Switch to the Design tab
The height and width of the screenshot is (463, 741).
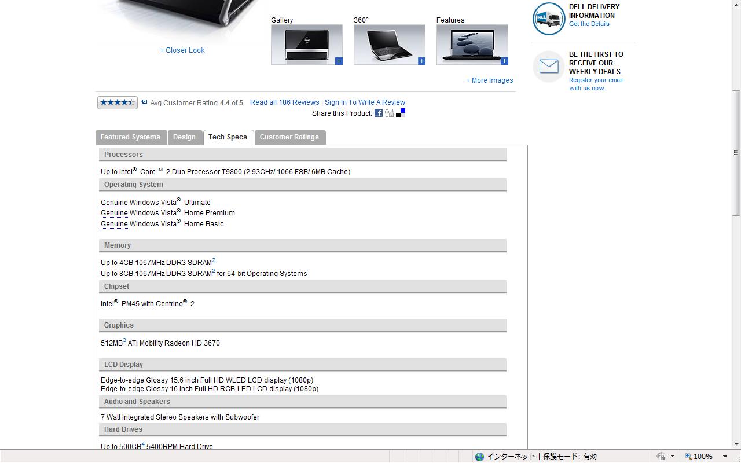coord(184,137)
